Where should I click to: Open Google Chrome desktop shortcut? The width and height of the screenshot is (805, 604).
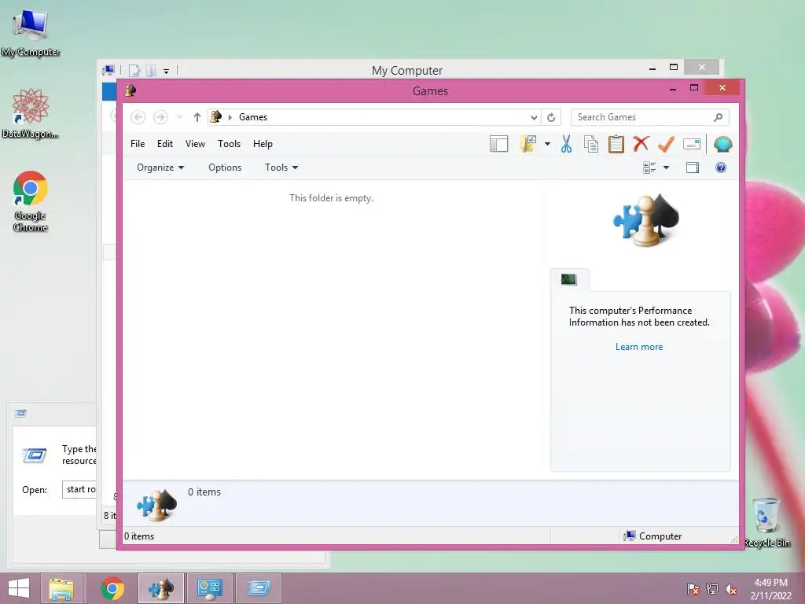(31, 201)
